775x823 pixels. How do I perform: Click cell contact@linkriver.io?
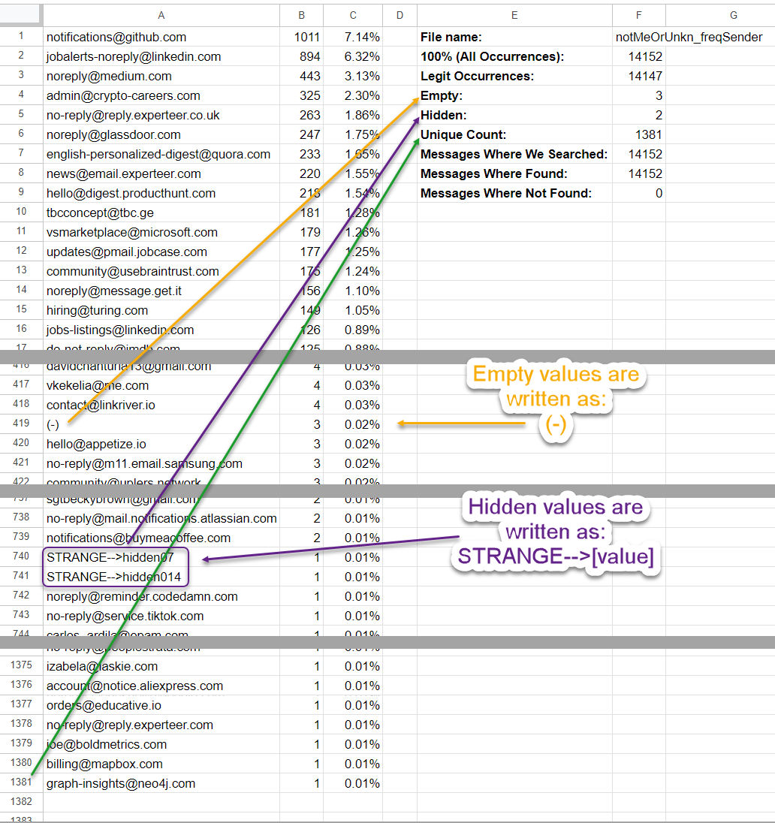point(161,405)
